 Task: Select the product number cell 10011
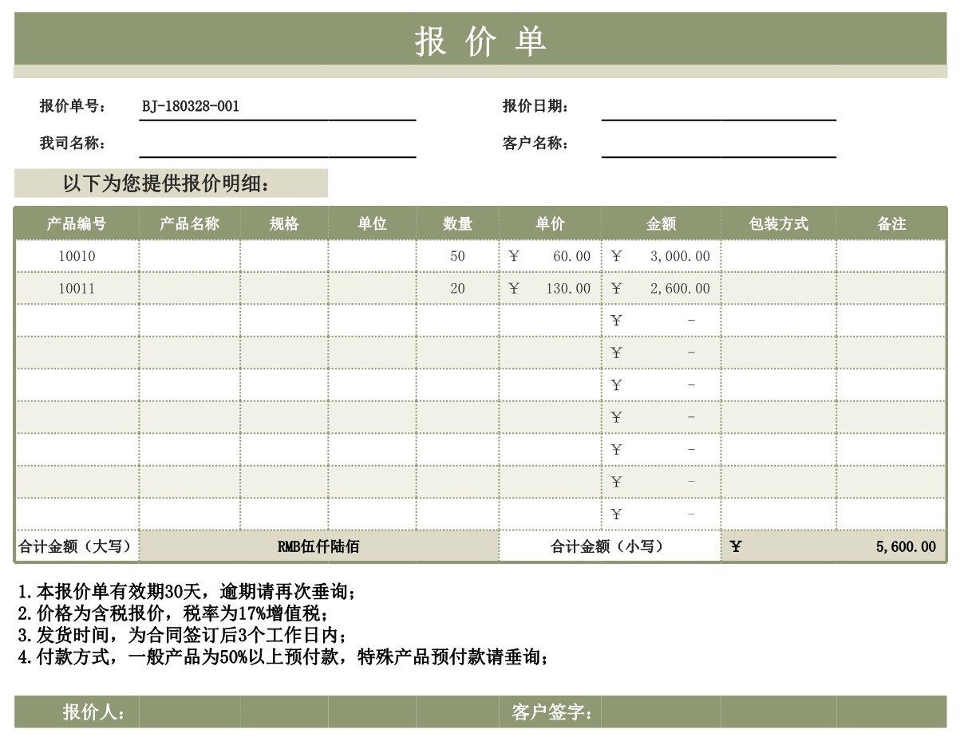click(77, 289)
